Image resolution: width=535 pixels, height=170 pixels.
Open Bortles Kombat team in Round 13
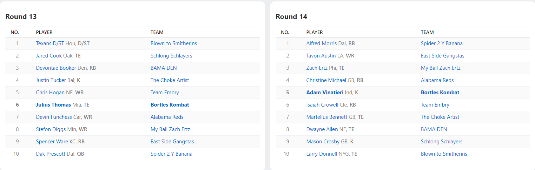tap(170, 105)
